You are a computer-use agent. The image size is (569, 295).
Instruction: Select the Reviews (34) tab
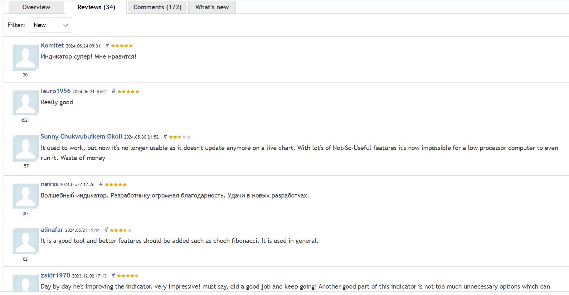(96, 7)
